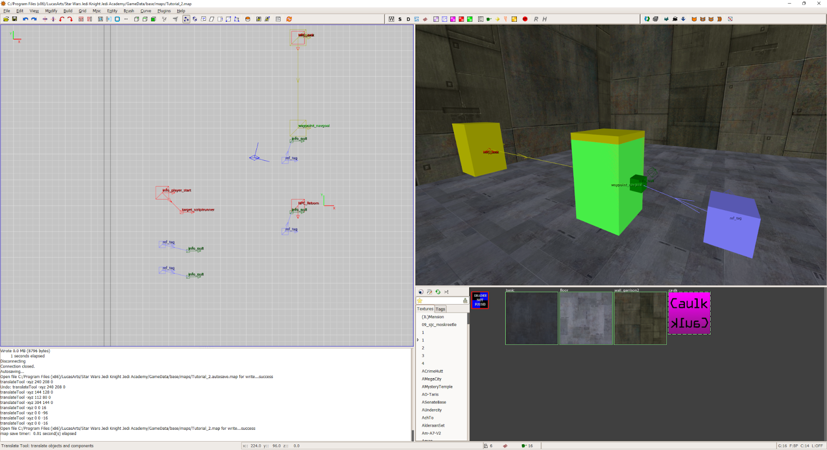
Task: Switch to the Textures tab
Action: point(425,309)
